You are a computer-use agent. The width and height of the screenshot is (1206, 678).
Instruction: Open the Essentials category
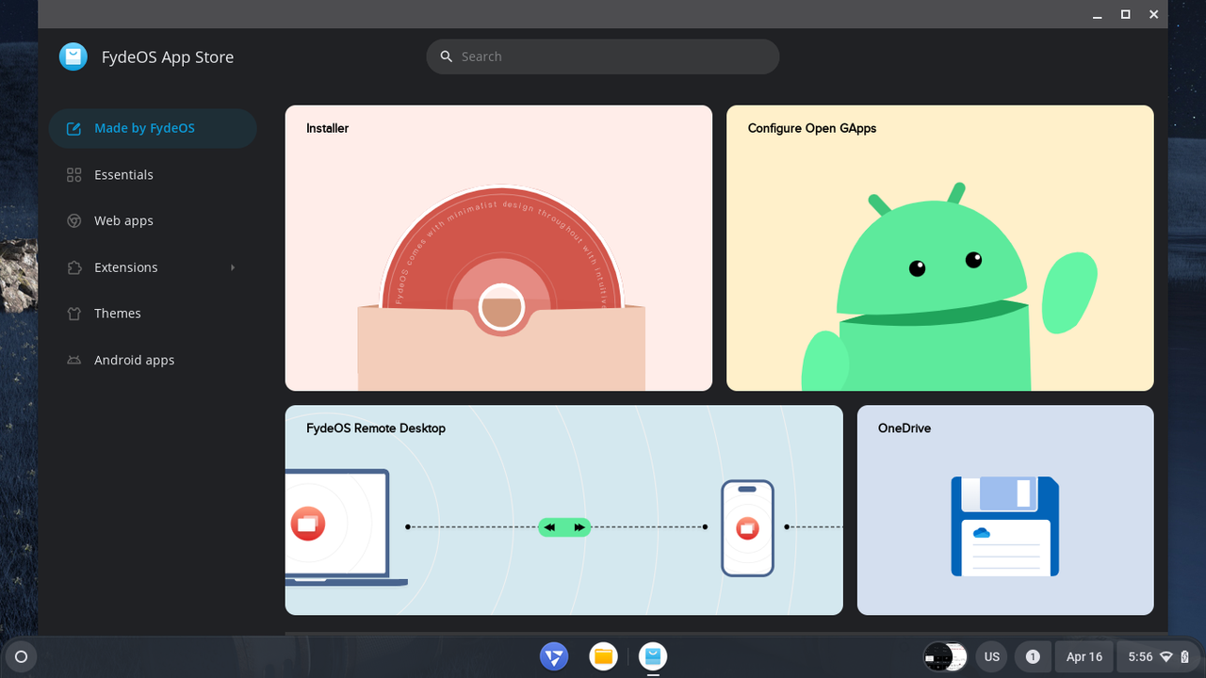click(153, 175)
